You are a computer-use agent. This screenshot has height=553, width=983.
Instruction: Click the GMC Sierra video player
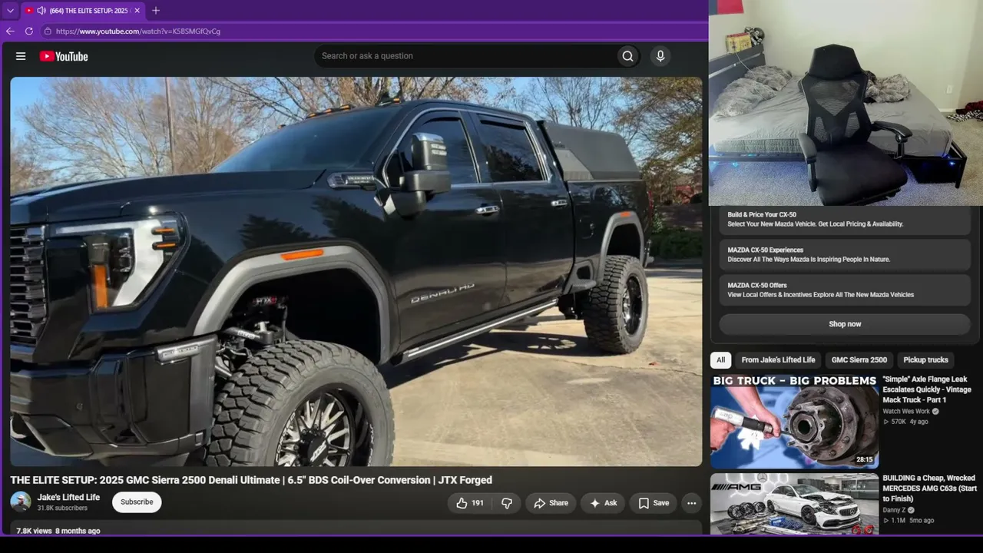[x=356, y=271]
